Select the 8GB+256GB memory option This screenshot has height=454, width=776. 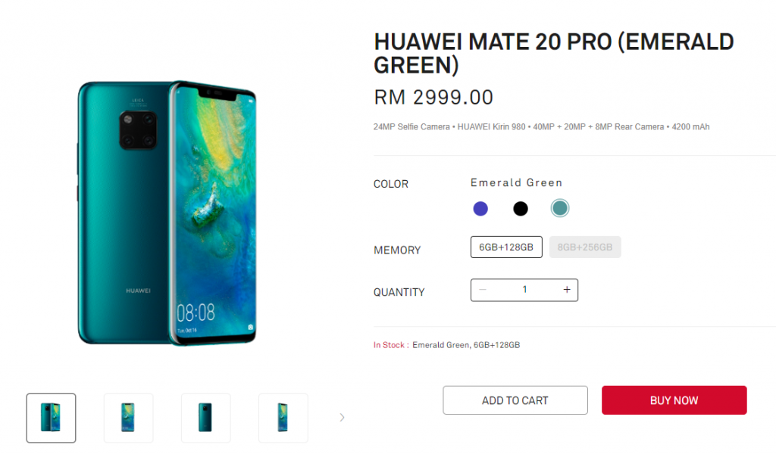585,247
